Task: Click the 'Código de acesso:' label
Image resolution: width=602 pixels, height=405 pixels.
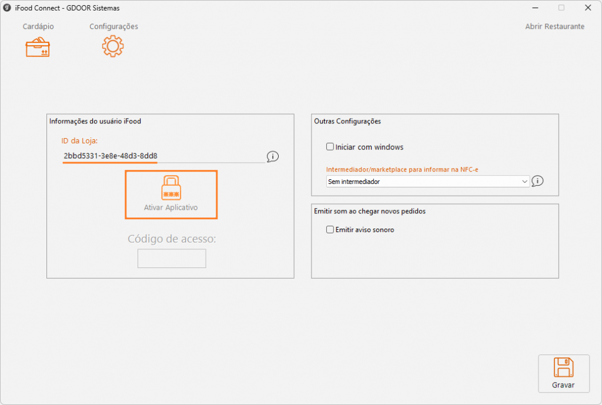Action: [172, 239]
